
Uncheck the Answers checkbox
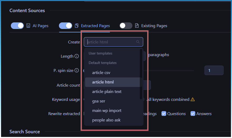193,114
